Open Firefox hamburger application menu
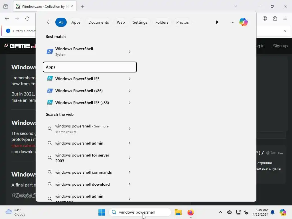Image resolution: width=292 pixels, height=219 pixels. (285, 19)
